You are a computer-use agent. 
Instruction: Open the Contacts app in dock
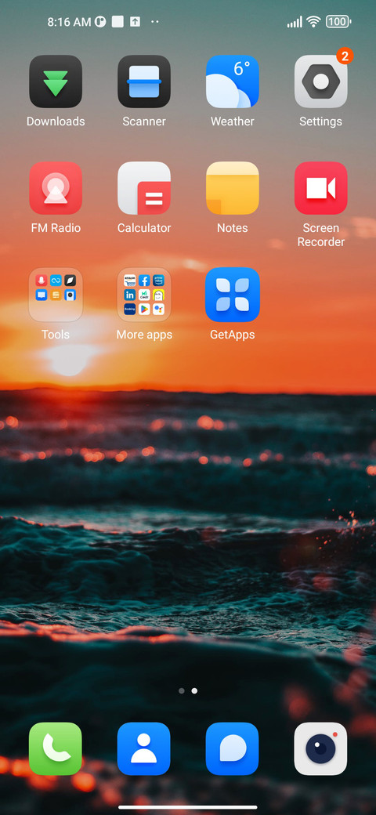pyautogui.click(x=144, y=749)
